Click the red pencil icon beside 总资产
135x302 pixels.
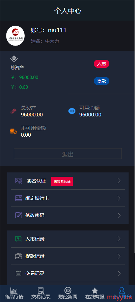13,111
